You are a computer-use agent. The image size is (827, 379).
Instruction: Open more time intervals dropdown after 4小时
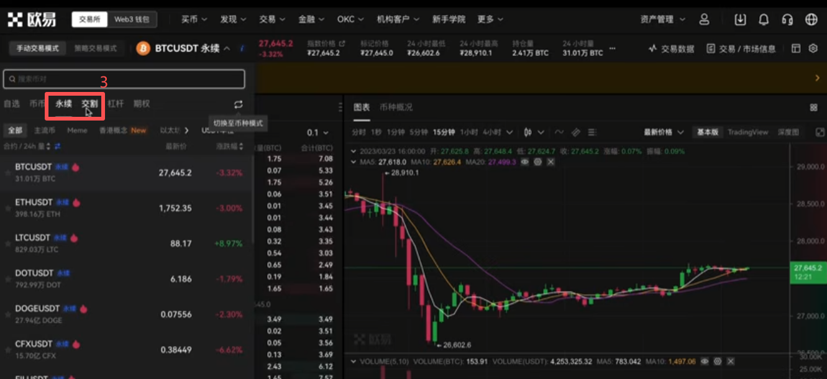pos(509,132)
